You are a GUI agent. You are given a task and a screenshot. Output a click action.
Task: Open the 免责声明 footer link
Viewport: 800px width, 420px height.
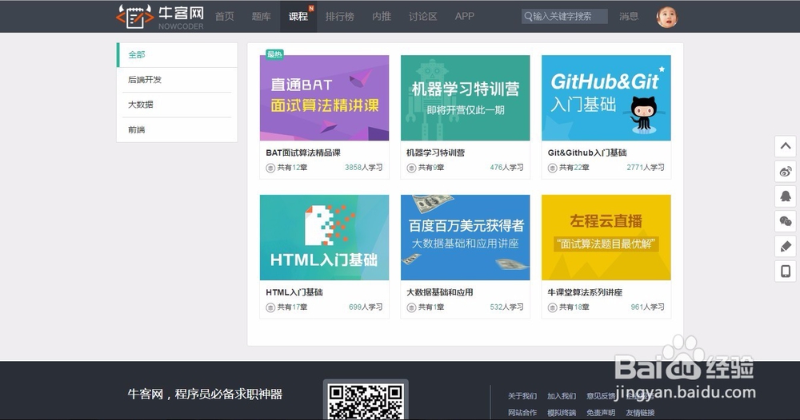pos(601,413)
